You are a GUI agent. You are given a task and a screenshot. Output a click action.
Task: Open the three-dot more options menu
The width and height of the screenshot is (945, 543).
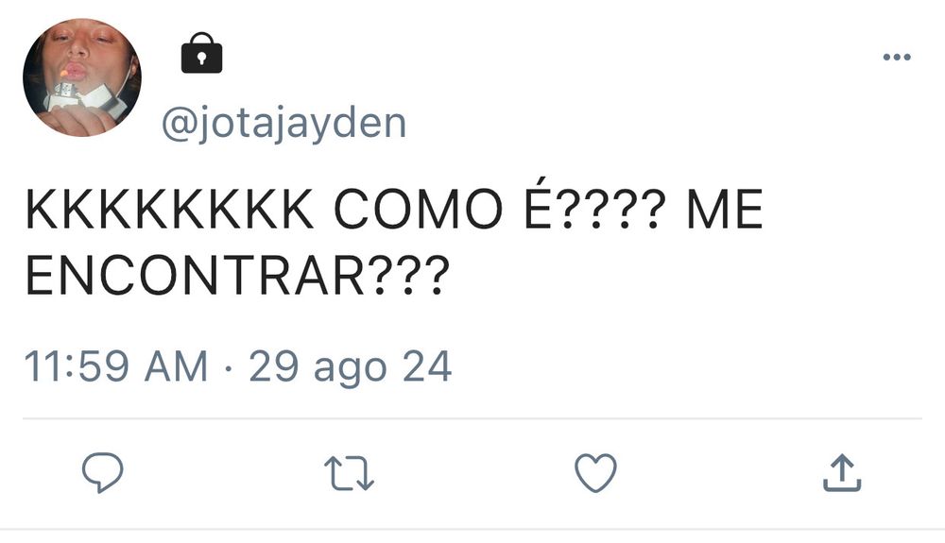[x=897, y=58]
